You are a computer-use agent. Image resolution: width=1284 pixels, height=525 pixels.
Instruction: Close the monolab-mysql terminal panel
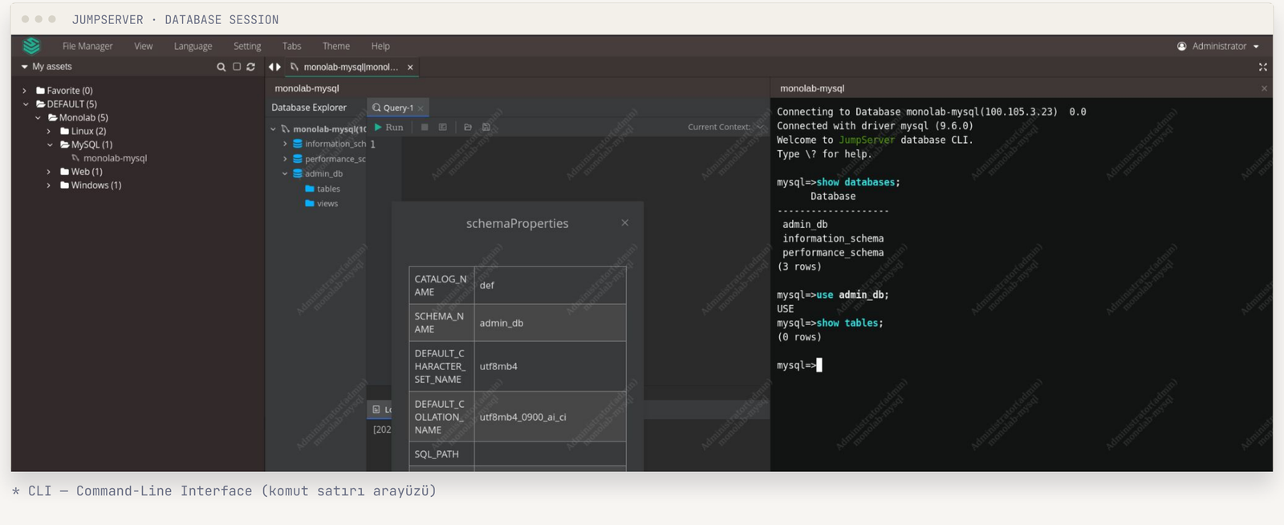tap(1265, 88)
